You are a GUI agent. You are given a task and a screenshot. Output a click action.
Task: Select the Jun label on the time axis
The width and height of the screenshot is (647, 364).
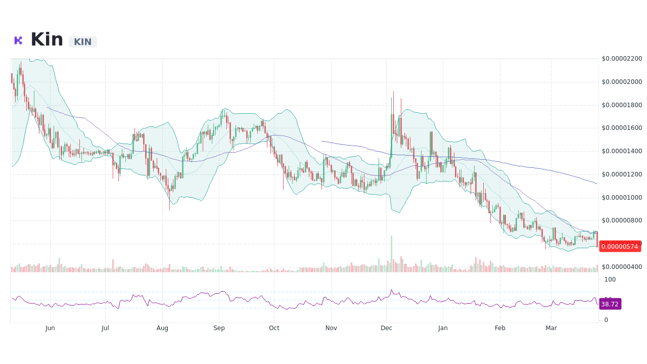tap(50, 328)
